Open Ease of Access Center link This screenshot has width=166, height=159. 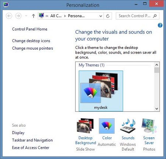31,148
